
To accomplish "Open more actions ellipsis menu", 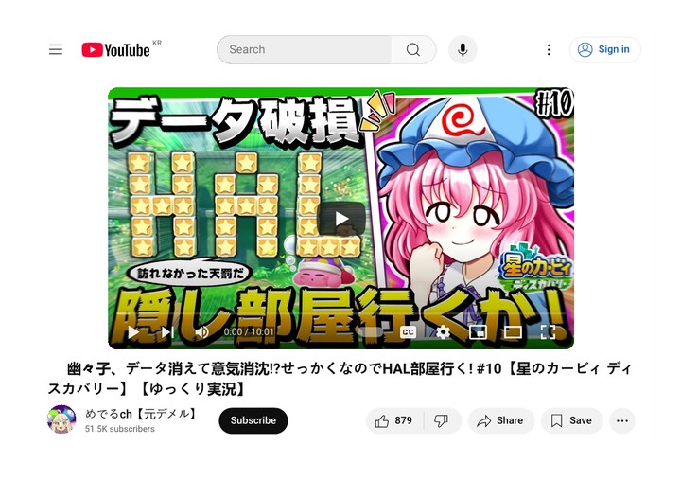I will 622,420.
